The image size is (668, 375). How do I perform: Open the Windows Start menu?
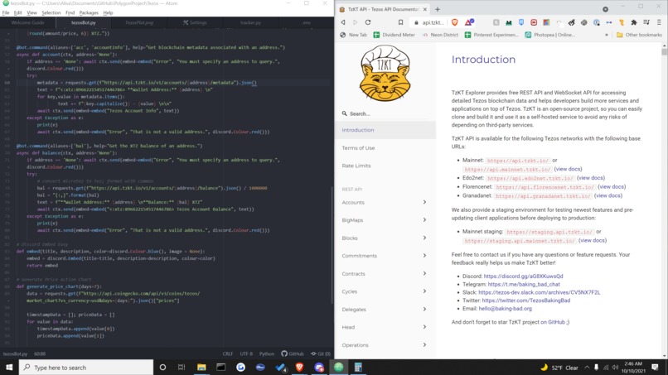pos(9,367)
